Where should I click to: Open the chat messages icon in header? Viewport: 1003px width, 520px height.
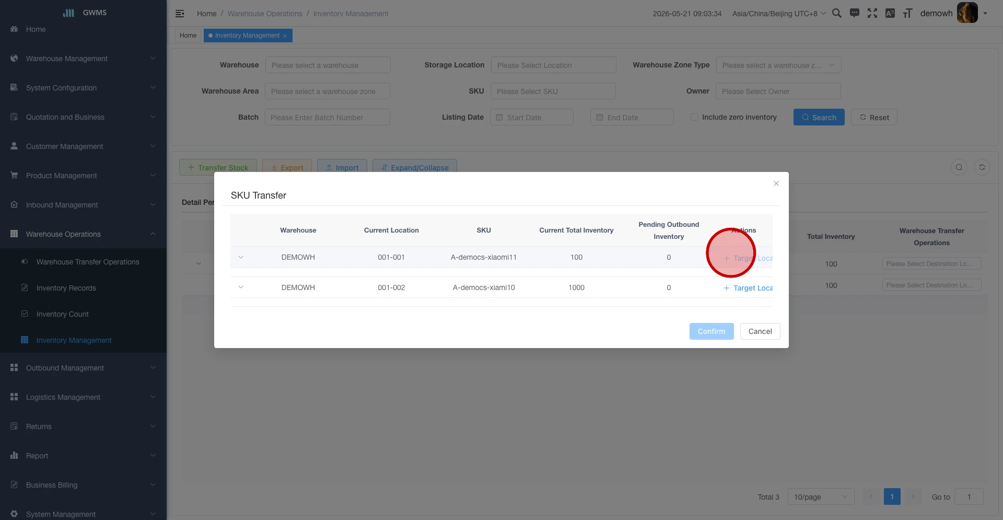[855, 13]
